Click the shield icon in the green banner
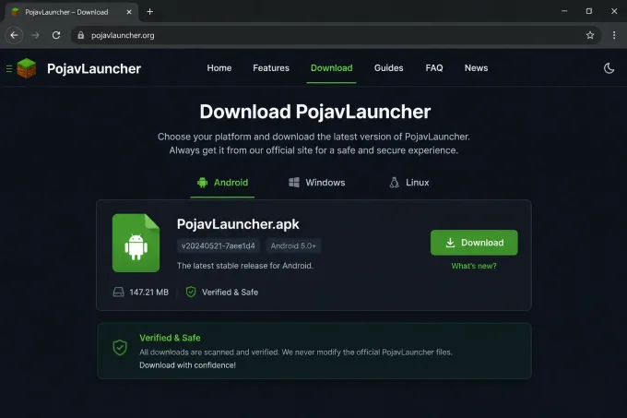The image size is (627, 418). point(120,348)
